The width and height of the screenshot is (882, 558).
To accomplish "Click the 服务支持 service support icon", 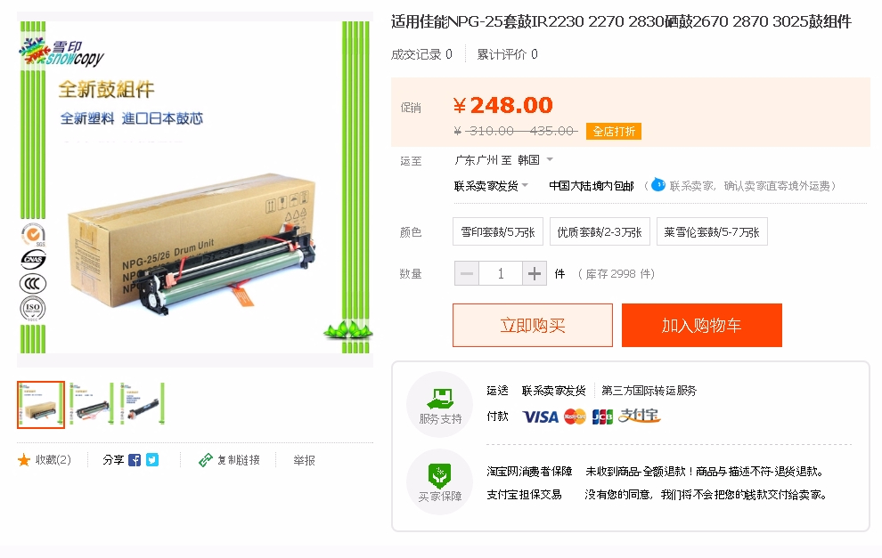I will 440,399.
